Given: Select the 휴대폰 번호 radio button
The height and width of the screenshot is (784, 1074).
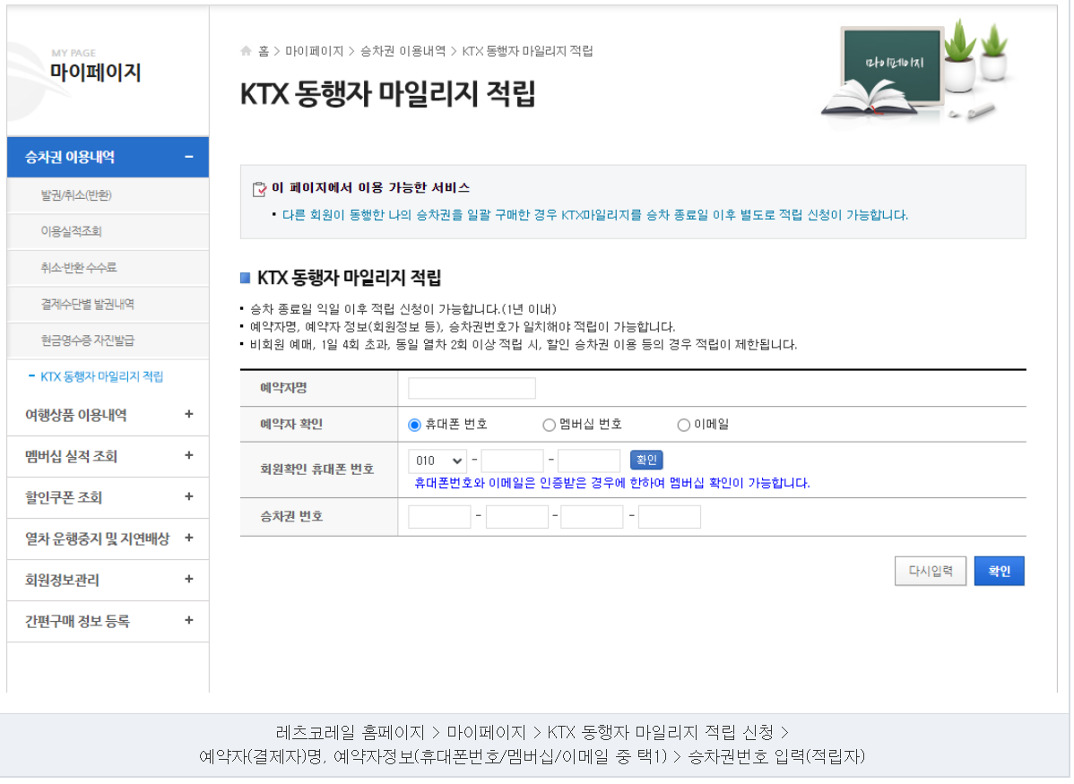Looking at the screenshot, I should pos(415,426).
